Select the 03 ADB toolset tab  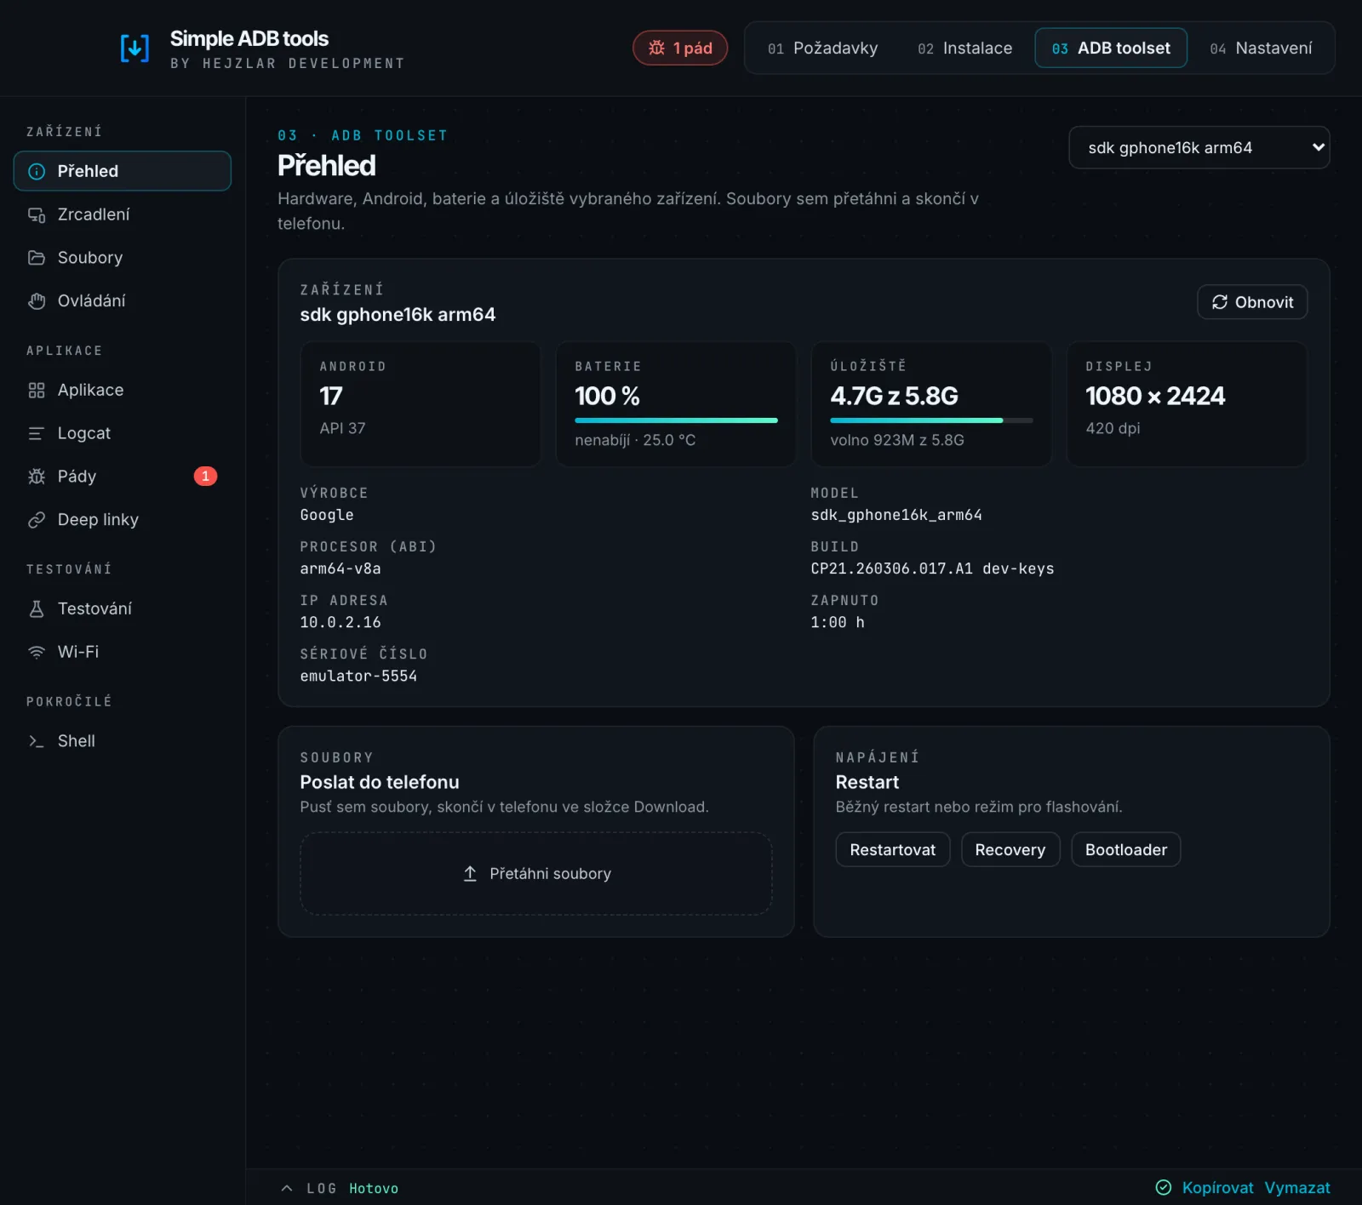1111,49
